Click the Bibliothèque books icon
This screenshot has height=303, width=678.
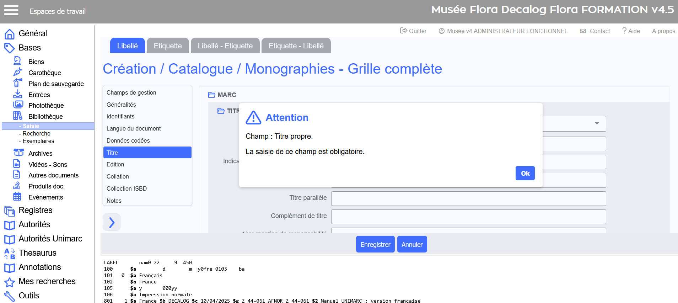pos(17,116)
